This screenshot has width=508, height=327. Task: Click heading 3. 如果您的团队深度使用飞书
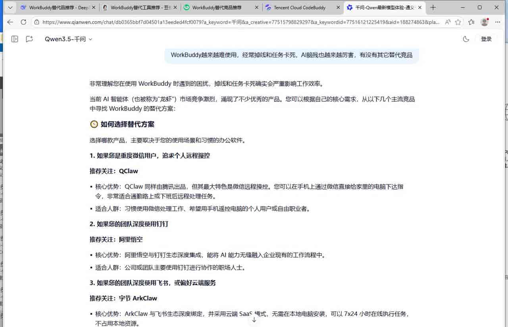click(153, 283)
